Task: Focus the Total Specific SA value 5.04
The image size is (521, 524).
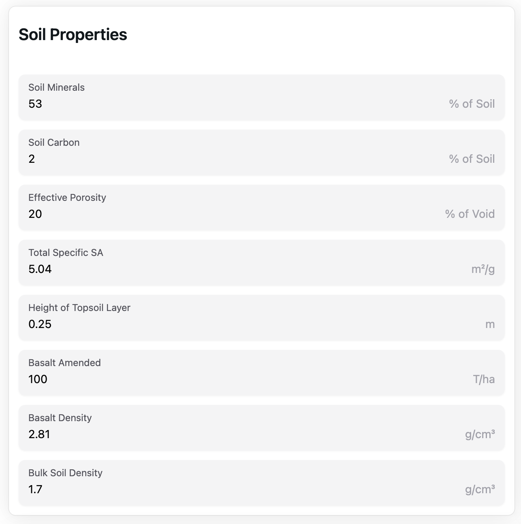Action: pos(40,269)
